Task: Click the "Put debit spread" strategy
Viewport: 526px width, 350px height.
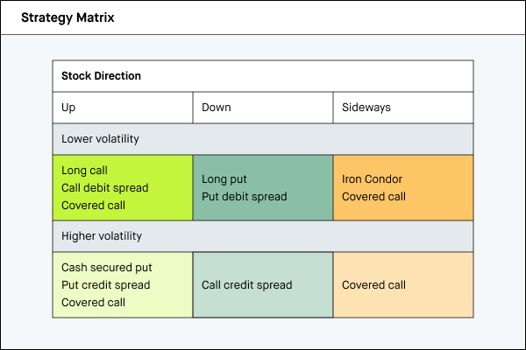Action: [x=244, y=197]
